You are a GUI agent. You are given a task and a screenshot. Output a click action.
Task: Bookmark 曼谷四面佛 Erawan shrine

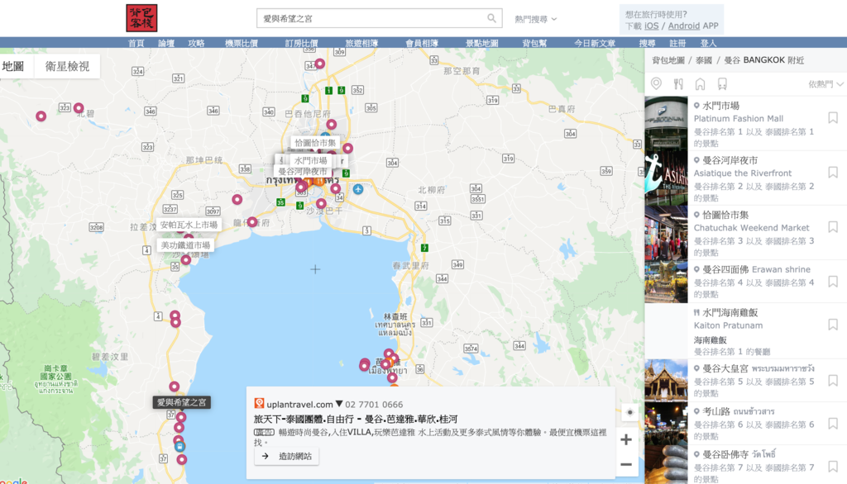click(833, 281)
